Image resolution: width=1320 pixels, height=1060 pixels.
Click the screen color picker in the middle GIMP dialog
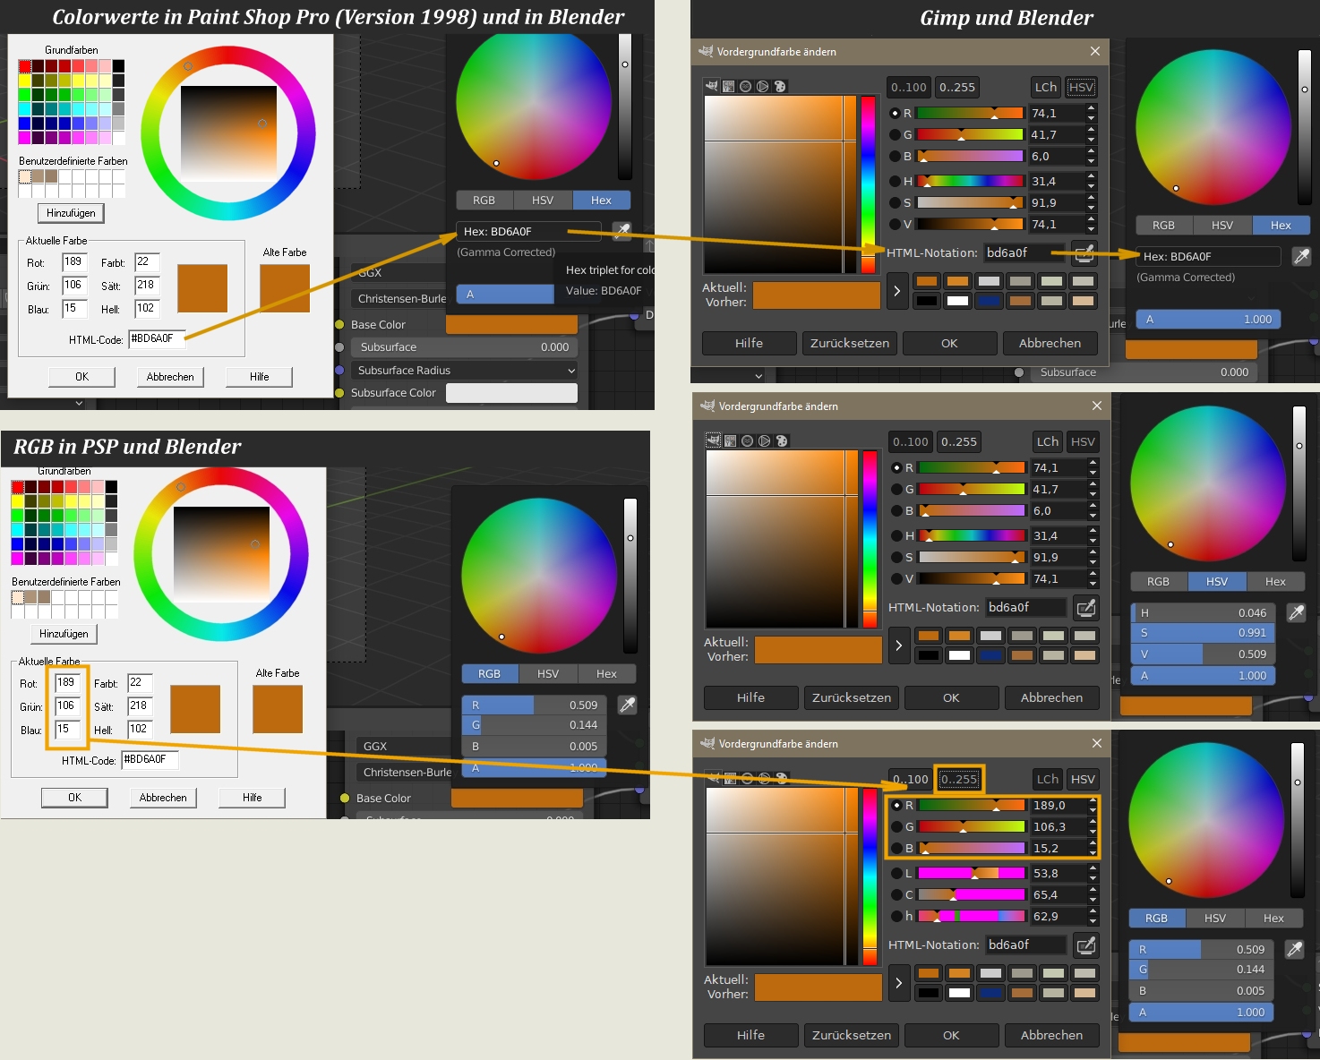[1085, 607]
